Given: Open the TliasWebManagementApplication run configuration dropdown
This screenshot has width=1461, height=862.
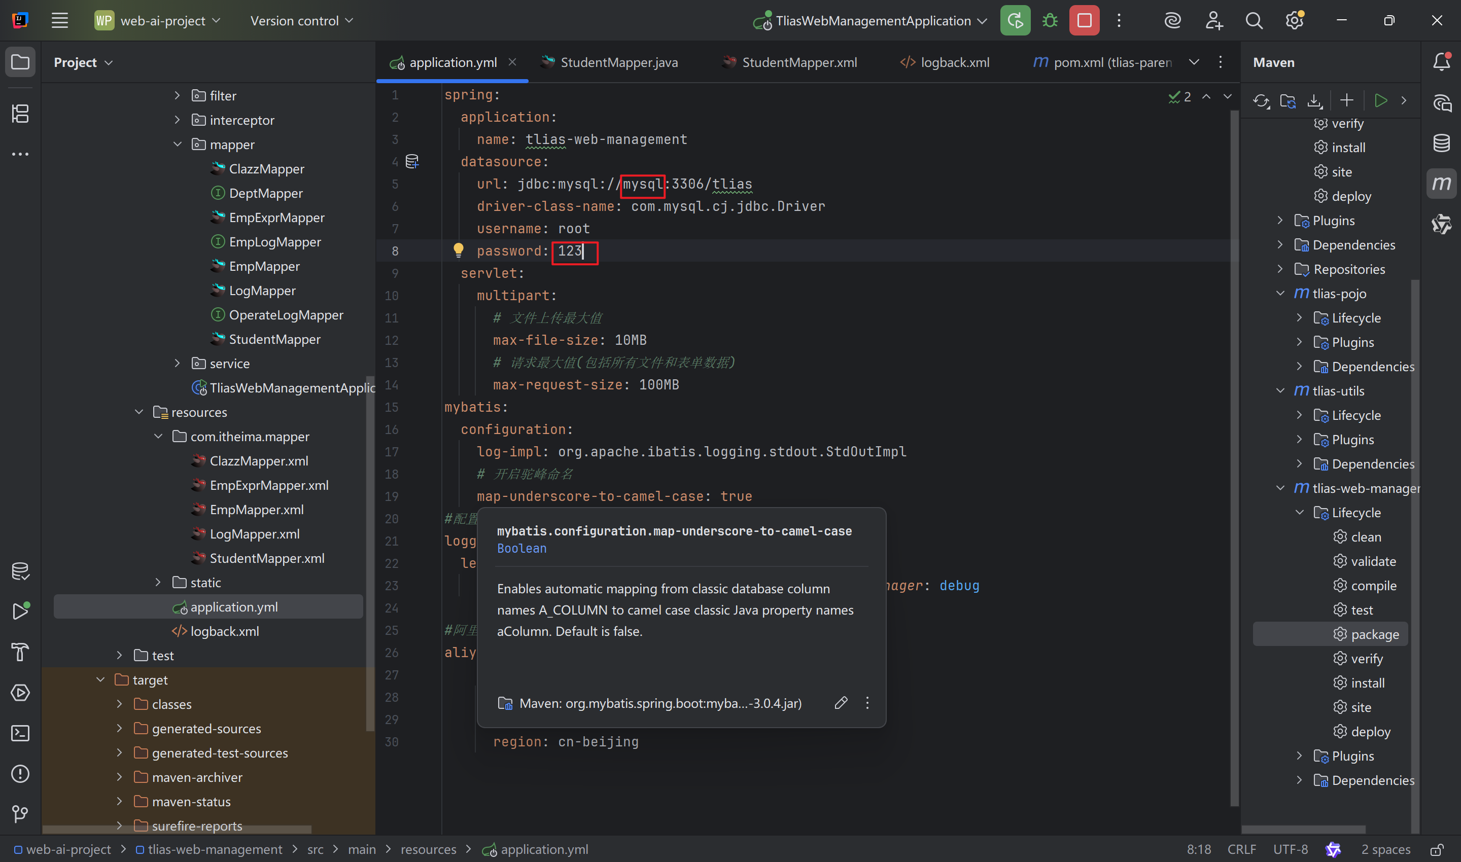Looking at the screenshot, I should (x=873, y=21).
